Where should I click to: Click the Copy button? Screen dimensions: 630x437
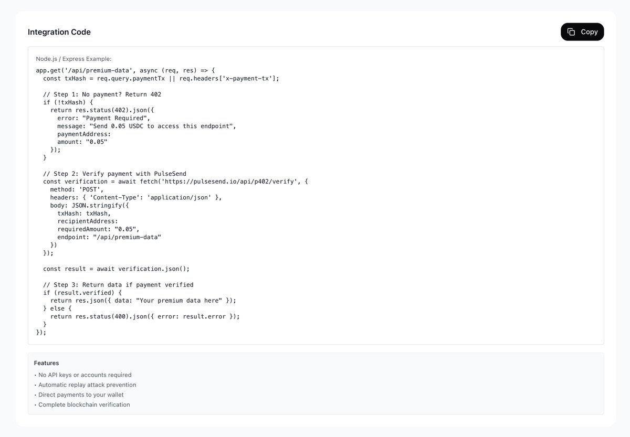tap(582, 32)
